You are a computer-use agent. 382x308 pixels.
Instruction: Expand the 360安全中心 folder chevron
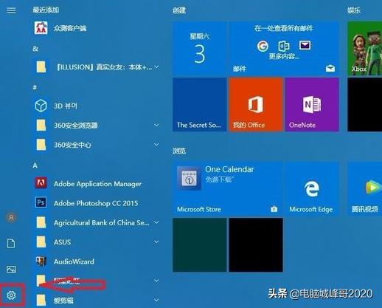[156, 145]
